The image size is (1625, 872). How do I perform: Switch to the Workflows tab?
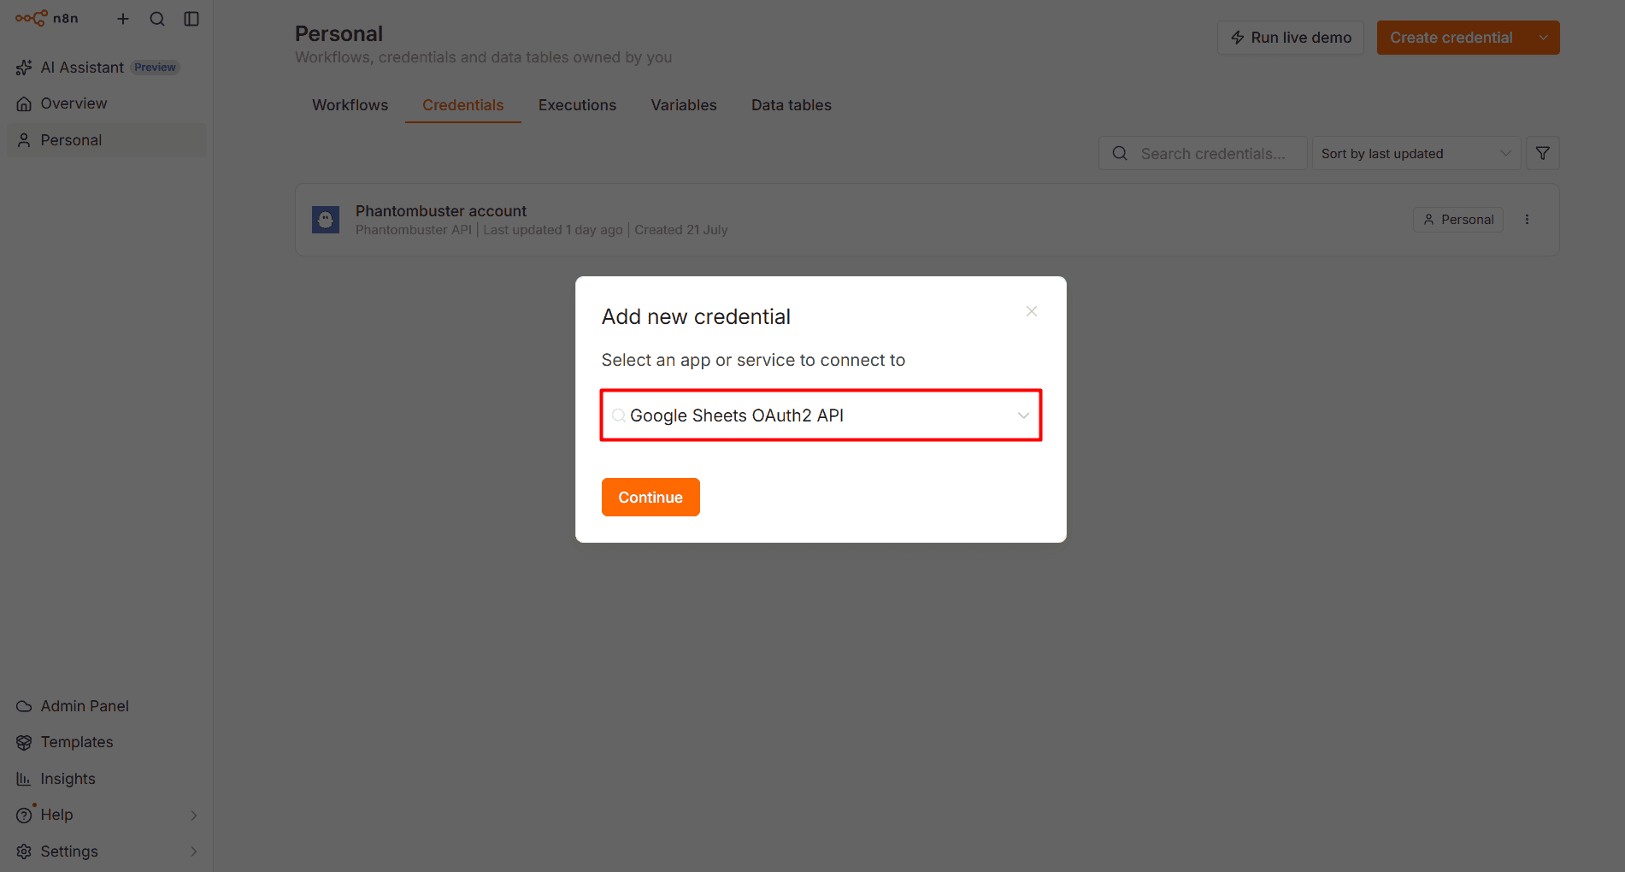[x=350, y=105]
